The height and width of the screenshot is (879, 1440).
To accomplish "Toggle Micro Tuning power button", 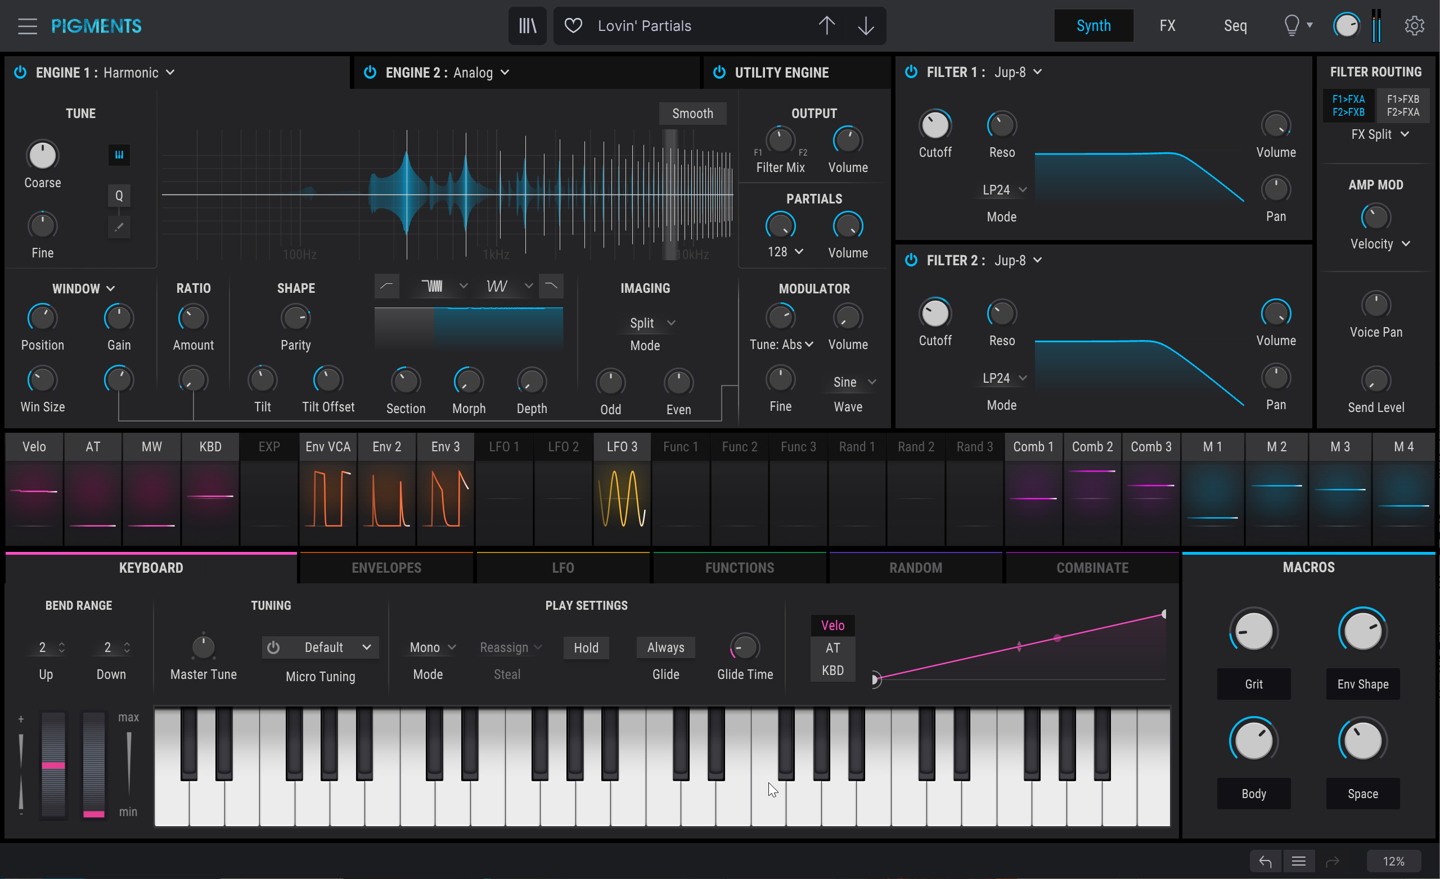I will tap(273, 647).
